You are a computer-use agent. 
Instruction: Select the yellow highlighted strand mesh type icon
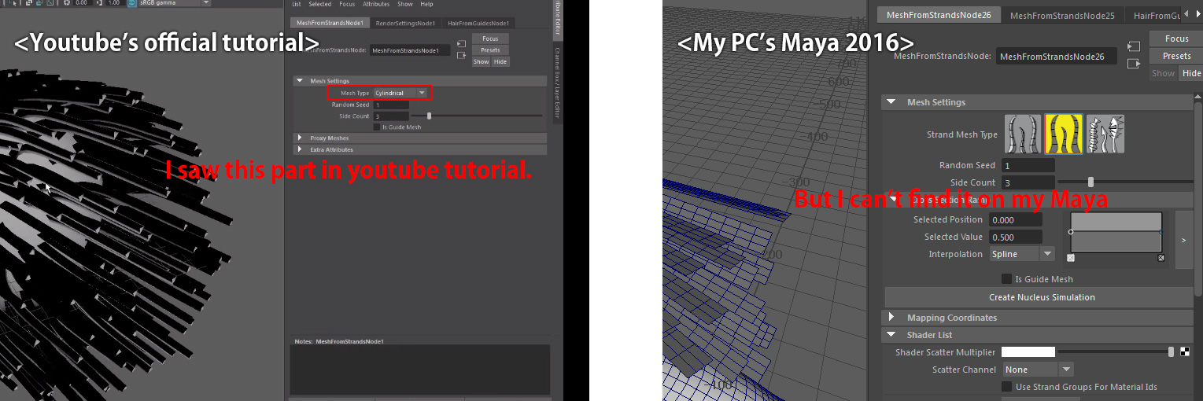[1064, 134]
